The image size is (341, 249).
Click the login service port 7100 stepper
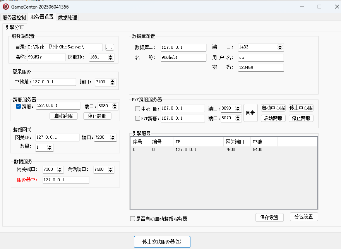[112, 82]
